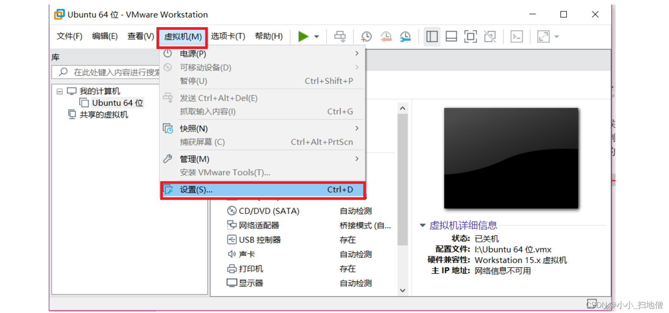Choose 设置(S)... from the menu
The image size is (669, 313).
[262, 189]
